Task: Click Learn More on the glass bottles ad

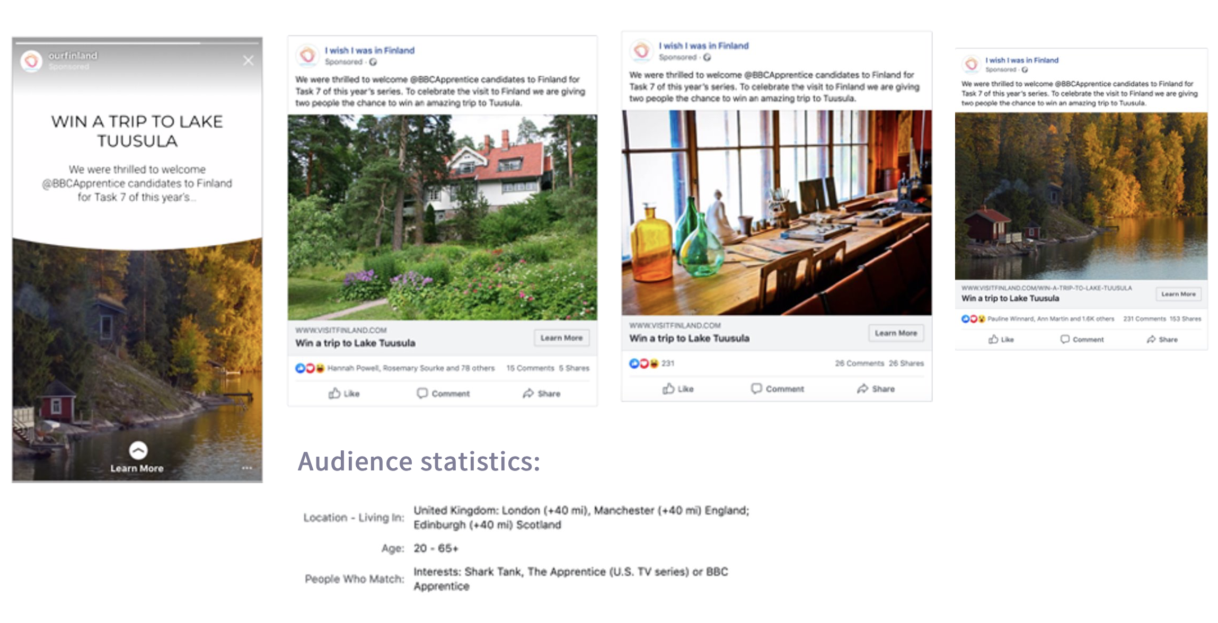Action: pyautogui.click(x=896, y=333)
